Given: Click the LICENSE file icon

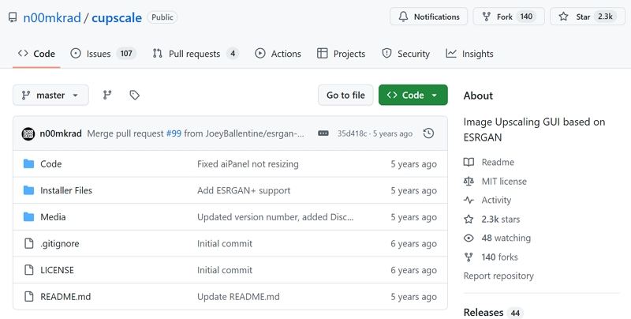Looking at the screenshot, I should (29, 270).
